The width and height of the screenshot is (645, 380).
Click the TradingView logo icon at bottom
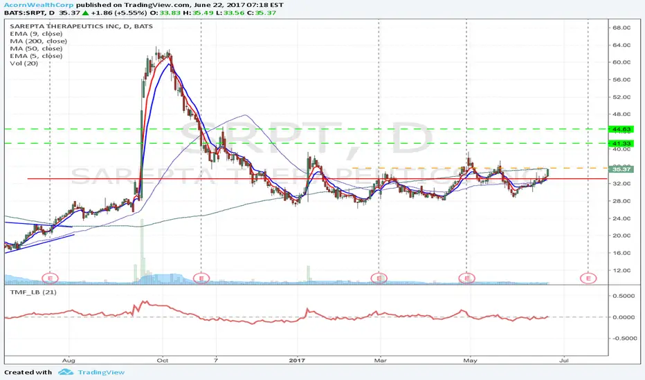pos(66,372)
